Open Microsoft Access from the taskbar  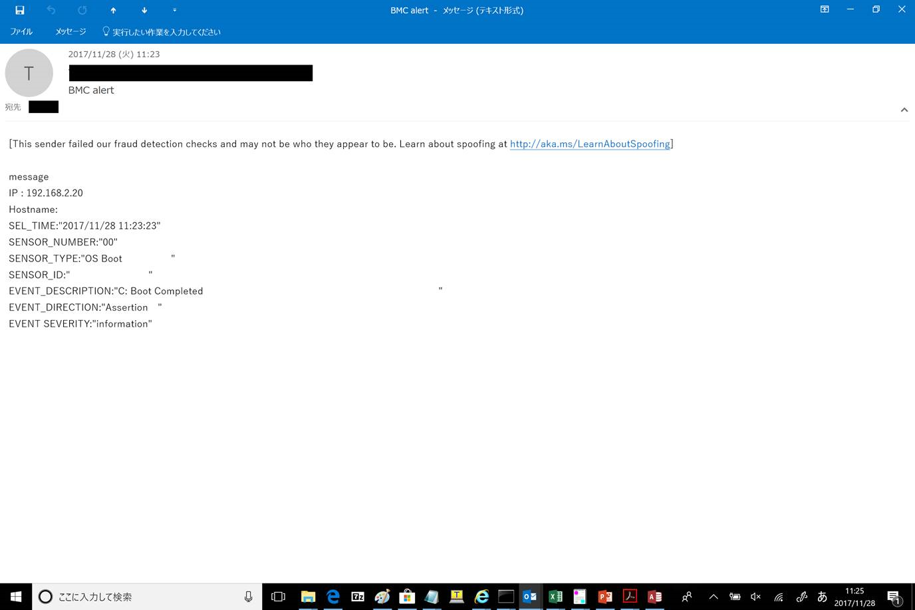point(654,596)
